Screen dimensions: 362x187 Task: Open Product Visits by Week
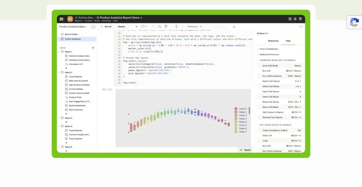point(79,93)
